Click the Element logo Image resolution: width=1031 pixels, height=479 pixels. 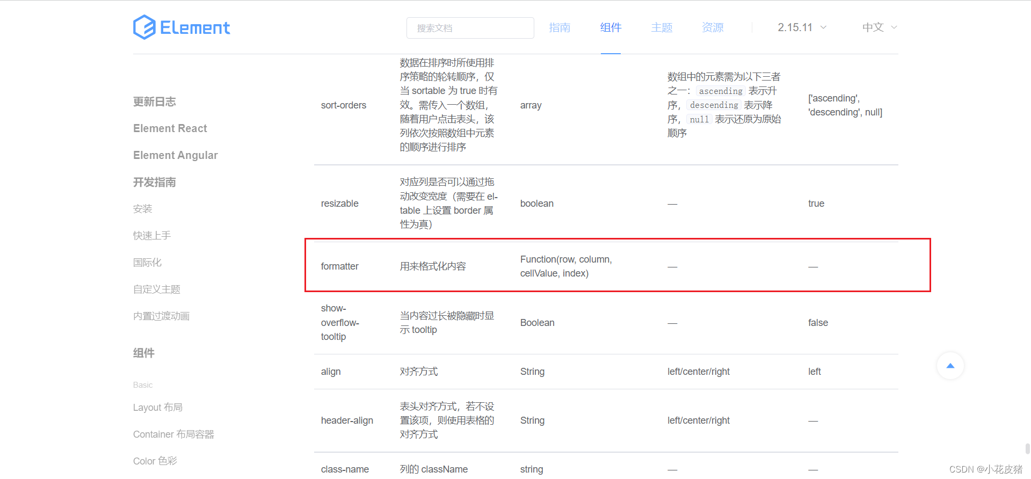click(181, 27)
